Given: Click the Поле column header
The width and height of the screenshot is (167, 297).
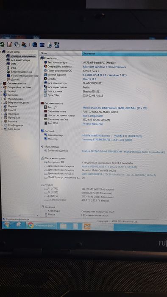Looking at the screenshot, I should (61, 53).
